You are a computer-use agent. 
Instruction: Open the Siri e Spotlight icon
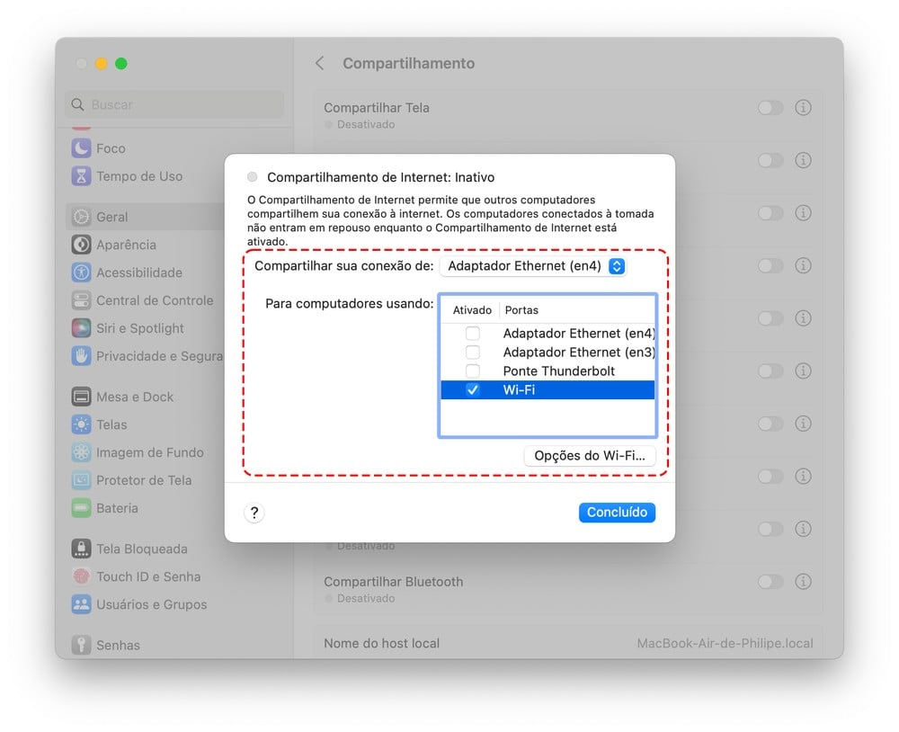click(81, 328)
